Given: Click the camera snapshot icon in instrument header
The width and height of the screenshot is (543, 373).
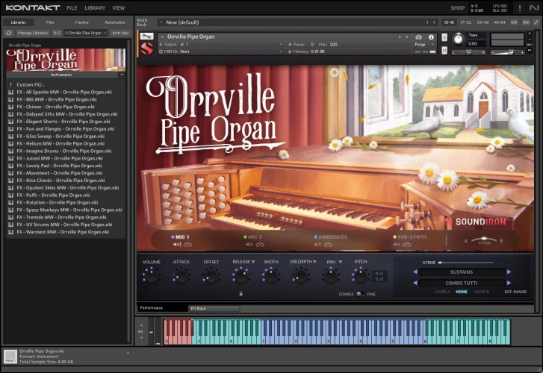Looking at the screenshot, I should pyautogui.click(x=418, y=37).
